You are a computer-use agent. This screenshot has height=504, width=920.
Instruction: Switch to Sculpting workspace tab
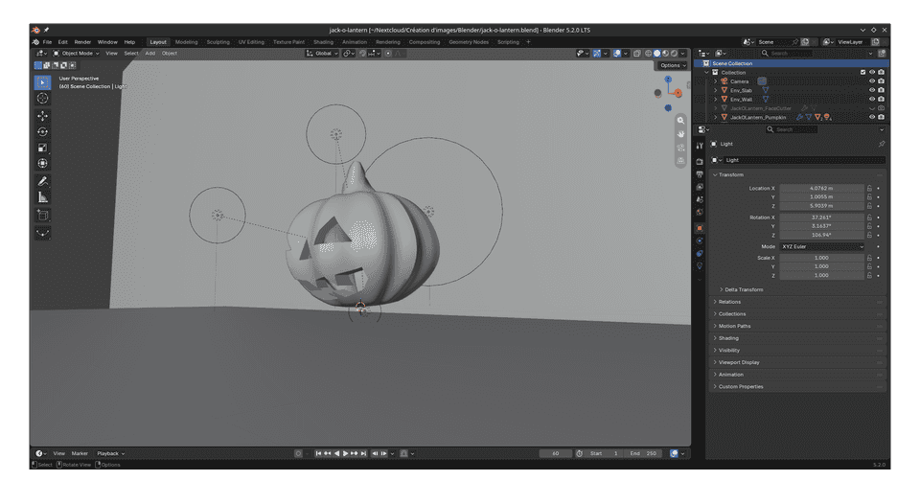pos(218,42)
